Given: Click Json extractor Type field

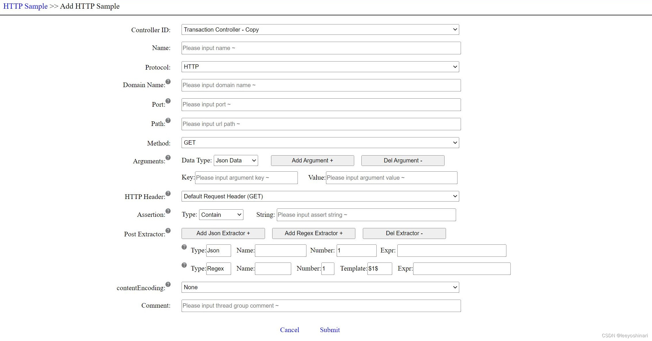Looking at the screenshot, I should [x=219, y=250].
